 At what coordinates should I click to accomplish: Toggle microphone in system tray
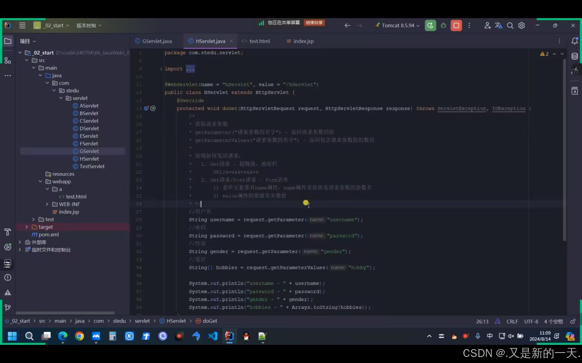coord(478,336)
